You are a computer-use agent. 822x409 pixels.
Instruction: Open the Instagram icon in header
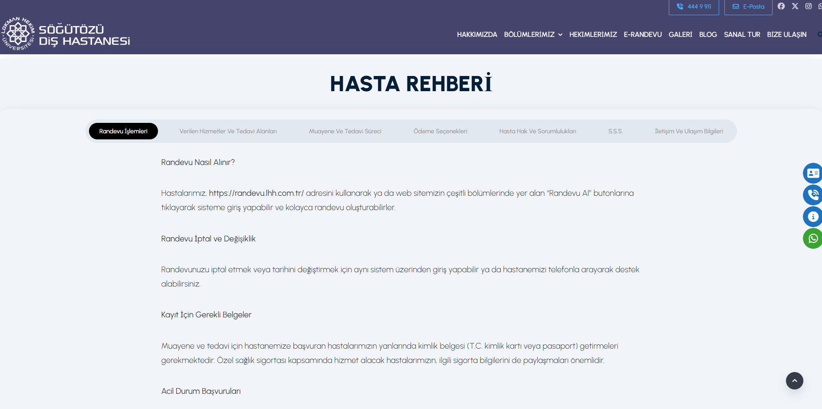point(808,6)
